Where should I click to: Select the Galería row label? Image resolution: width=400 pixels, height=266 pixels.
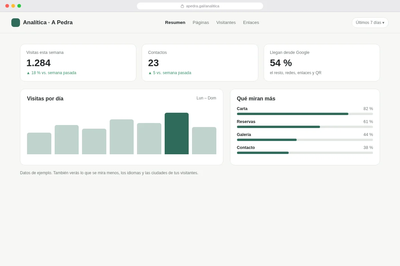tap(244, 135)
